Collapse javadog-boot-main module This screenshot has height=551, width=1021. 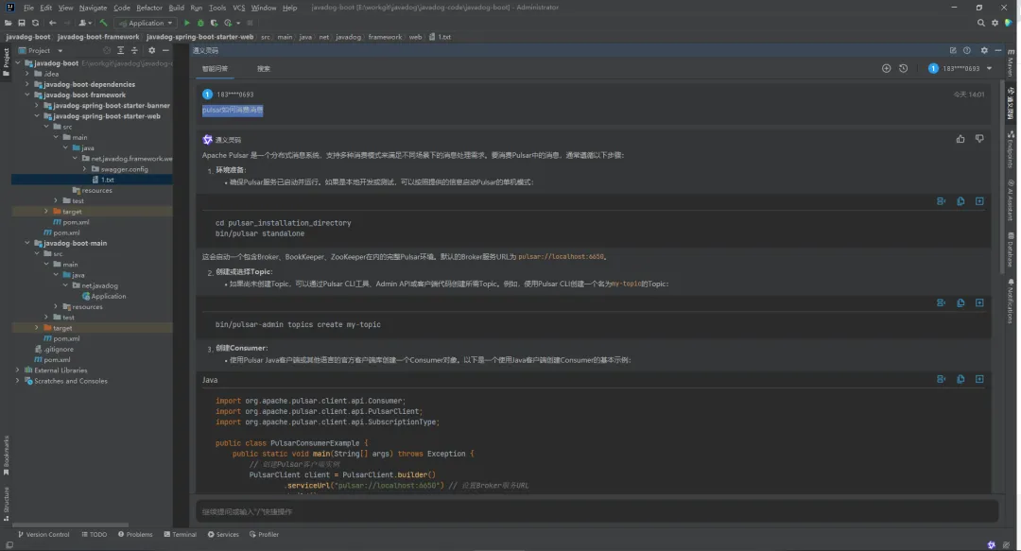[27, 243]
